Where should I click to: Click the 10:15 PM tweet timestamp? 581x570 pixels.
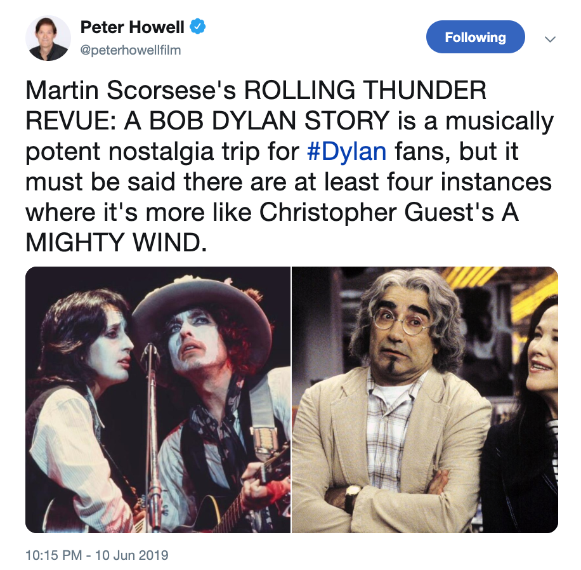pos(54,555)
